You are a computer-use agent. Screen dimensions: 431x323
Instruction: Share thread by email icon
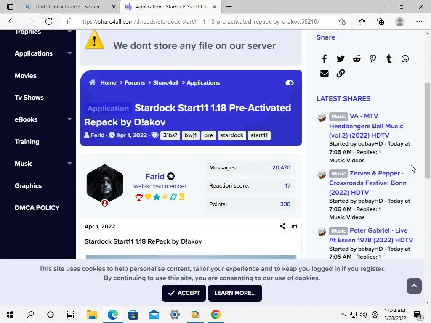(x=325, y=73)
